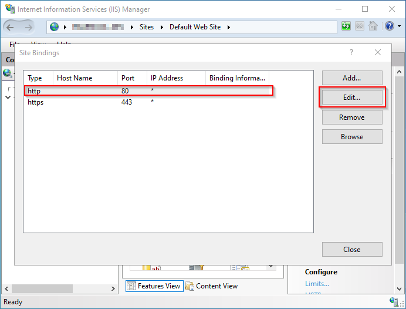Sort by the IP Address column header

(177, 78)
